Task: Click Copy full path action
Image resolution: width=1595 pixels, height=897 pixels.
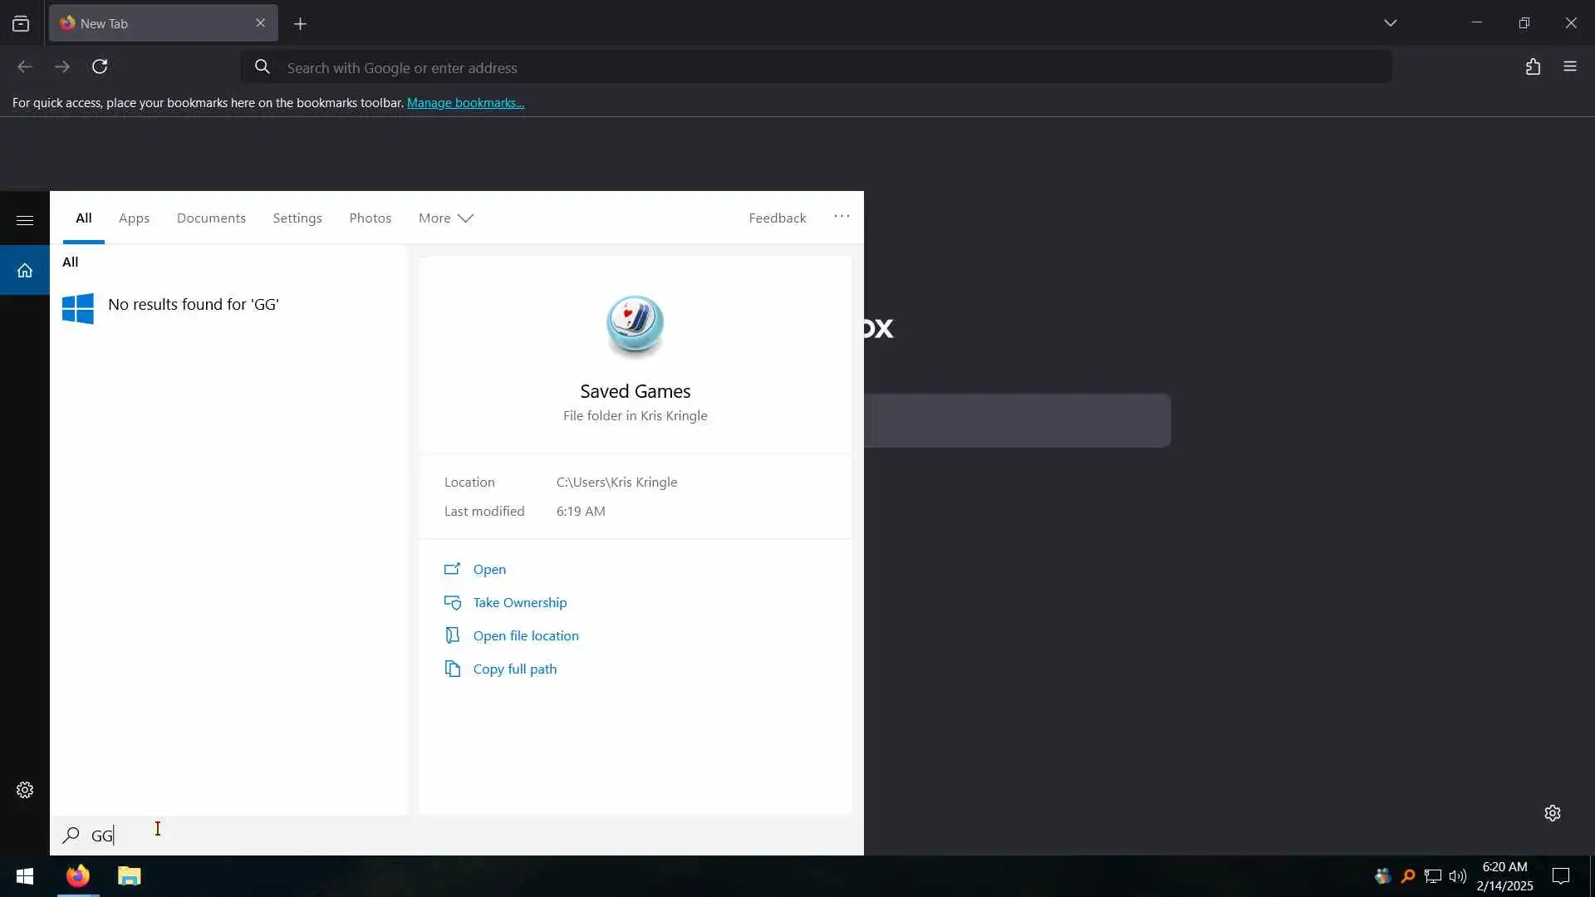Action: point(514,669)
